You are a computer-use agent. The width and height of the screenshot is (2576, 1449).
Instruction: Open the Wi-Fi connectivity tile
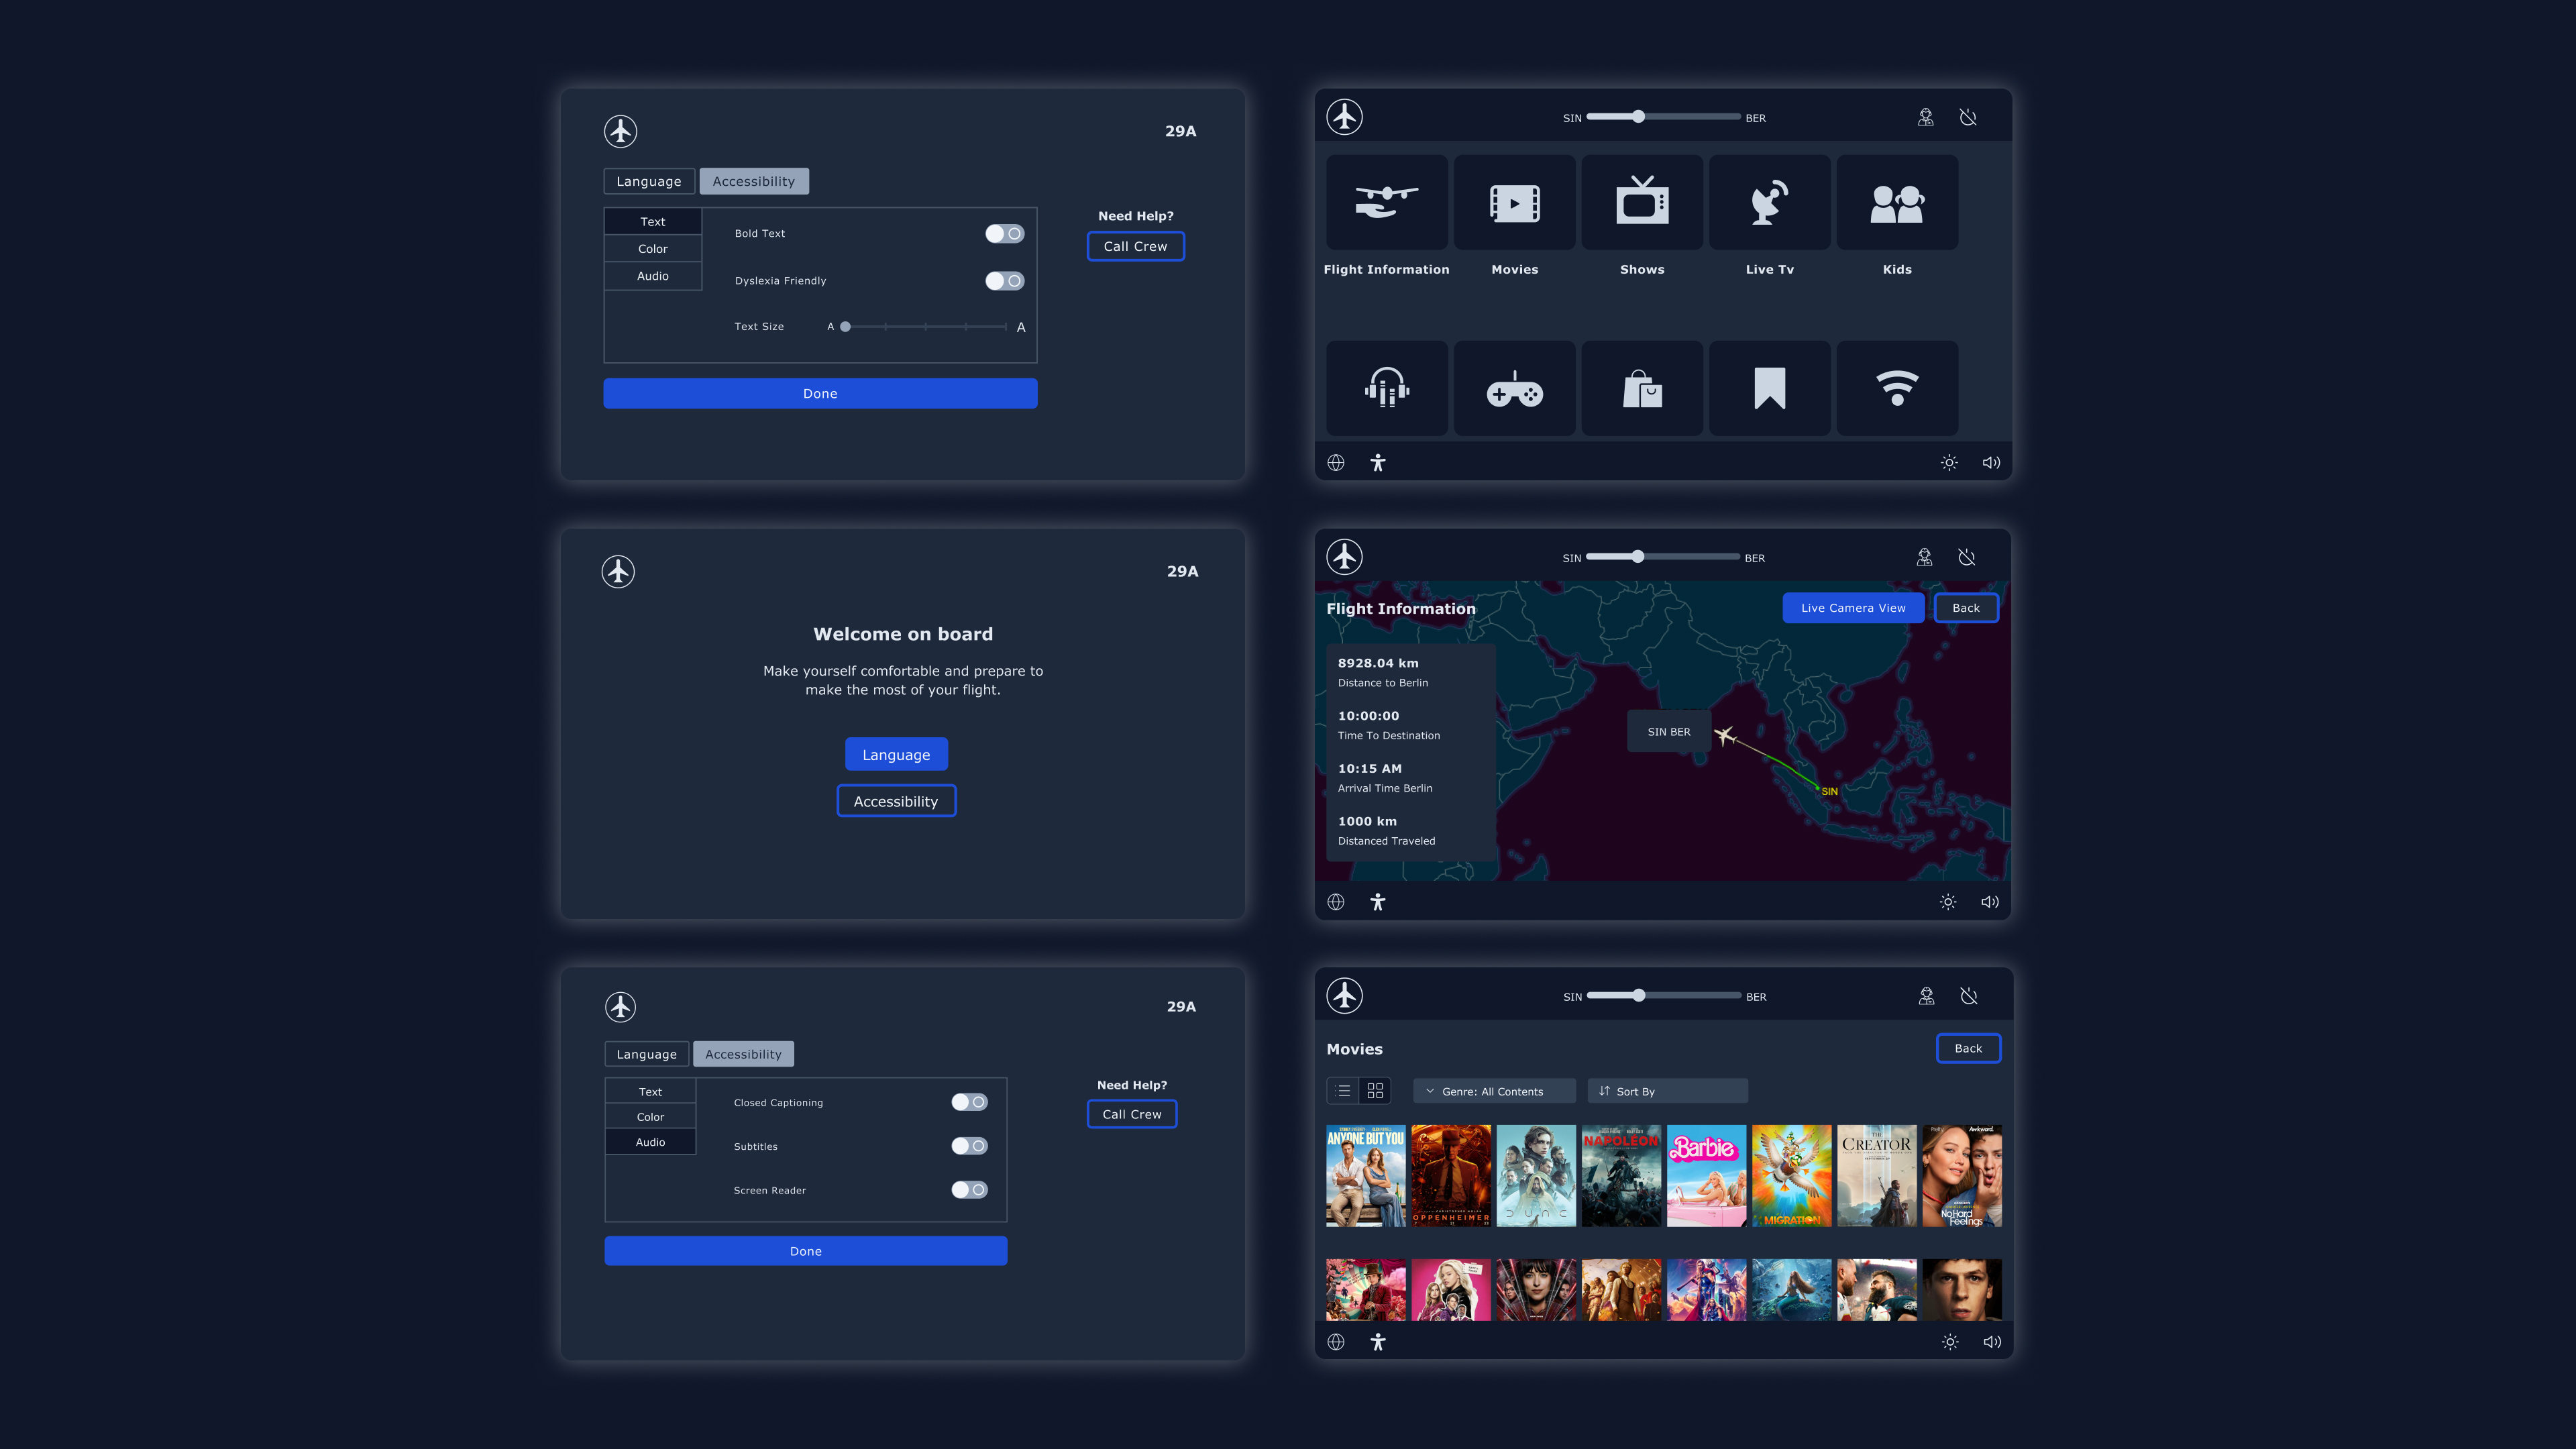coord(1897,389)
